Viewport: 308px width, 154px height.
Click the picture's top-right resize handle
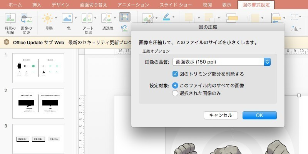click(x=299, y=95)
